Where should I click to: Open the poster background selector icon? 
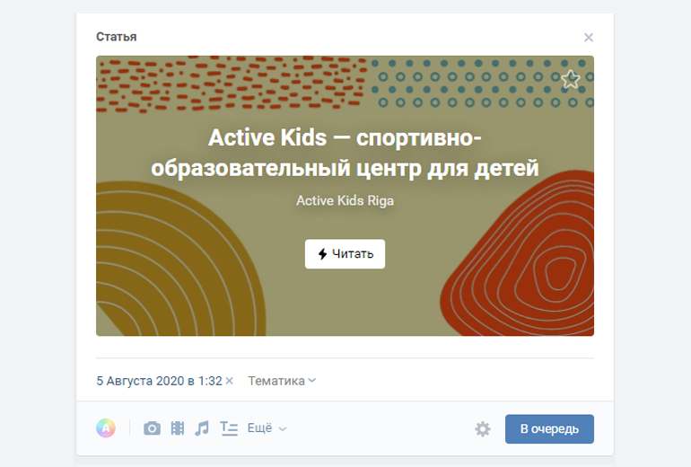coord(106,428)
